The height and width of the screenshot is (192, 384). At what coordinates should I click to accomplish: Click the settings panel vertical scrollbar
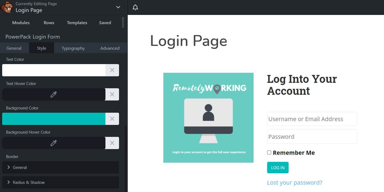tap(126, 159)
